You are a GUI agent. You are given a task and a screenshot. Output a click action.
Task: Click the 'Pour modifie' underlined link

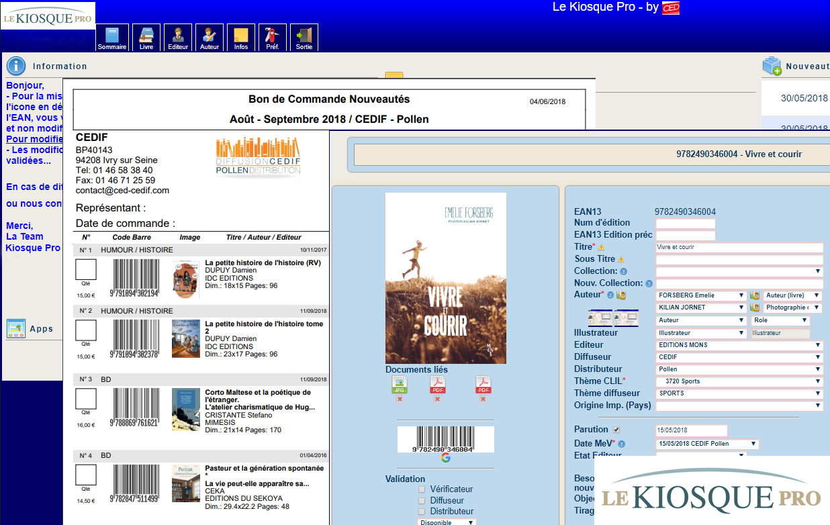pos(34,139)
